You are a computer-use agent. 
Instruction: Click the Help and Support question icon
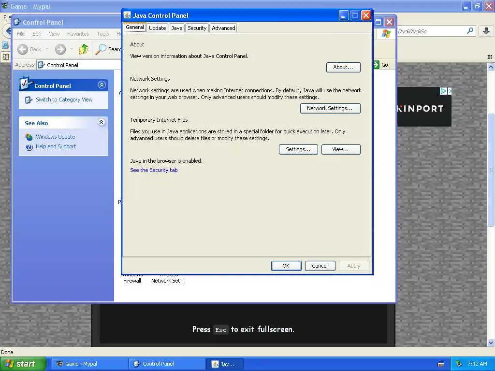click(x=29, y=147)
